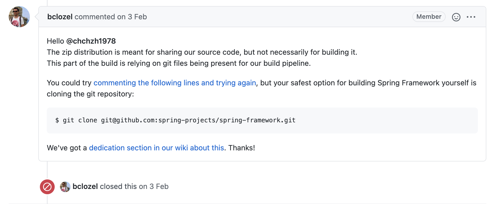
Task: Open the comment's three-dot options menu
Action: (471, 17)
